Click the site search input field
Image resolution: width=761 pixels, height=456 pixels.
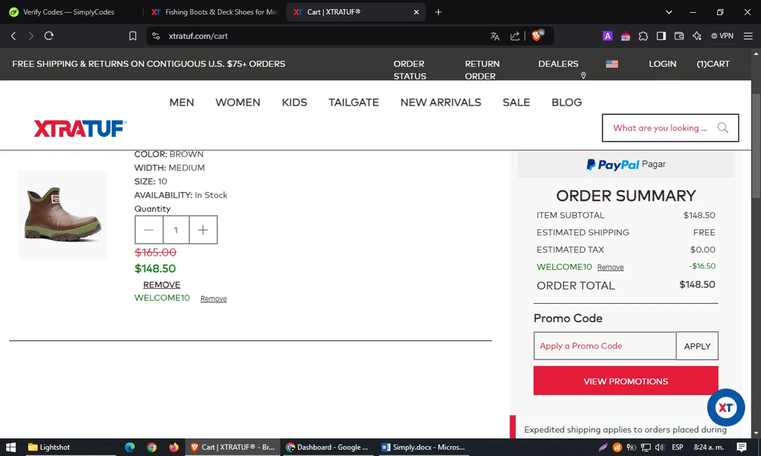pyautogui.click(x=660, y=128)
